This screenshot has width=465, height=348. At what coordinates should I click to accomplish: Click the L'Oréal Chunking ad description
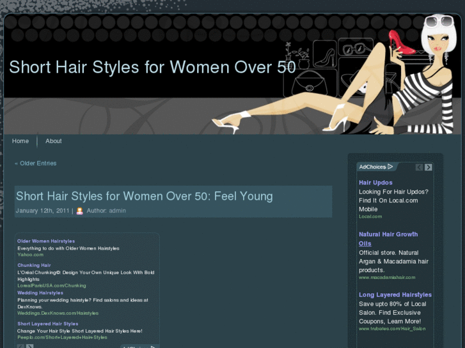click(86, 276)
